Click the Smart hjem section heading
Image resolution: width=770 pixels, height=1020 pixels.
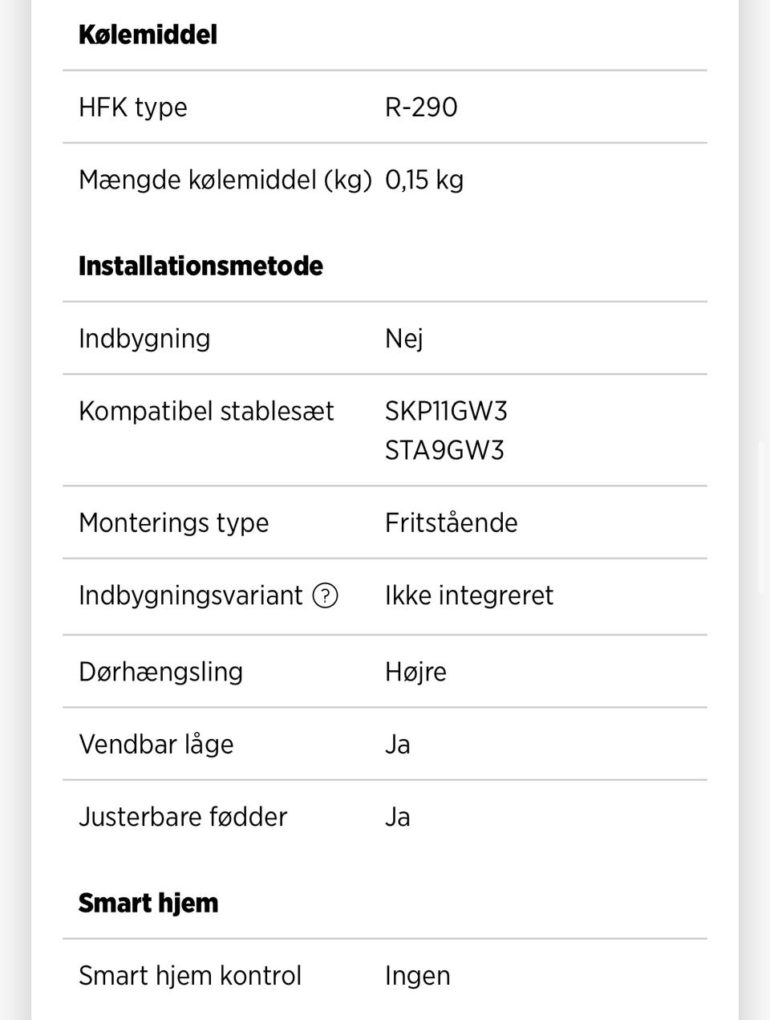[148, 903]
